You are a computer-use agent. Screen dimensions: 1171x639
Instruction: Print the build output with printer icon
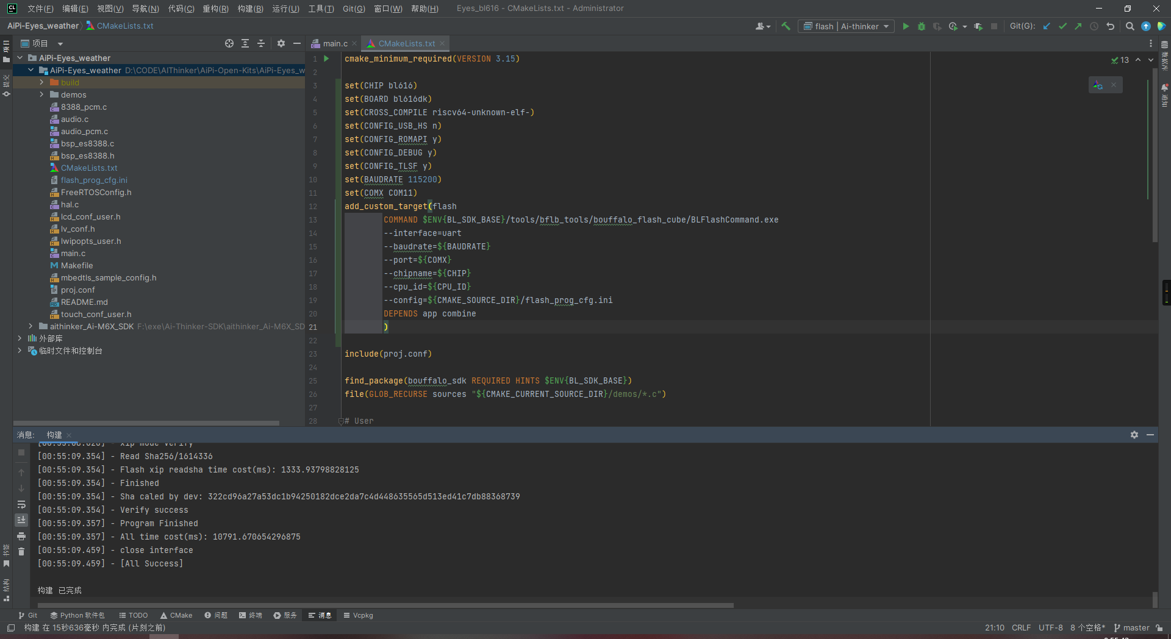click(x=21, y=536)
